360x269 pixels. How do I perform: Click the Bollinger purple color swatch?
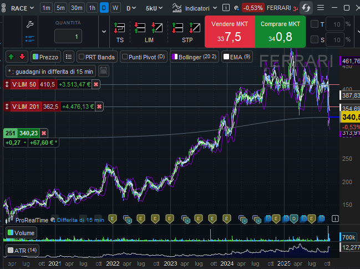175,57
